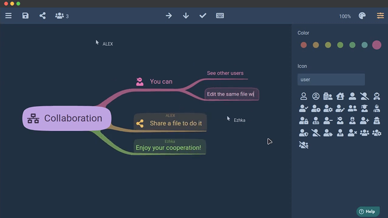Pick the nurse user icon
The image size is (388, 218).
coord(352,121)
